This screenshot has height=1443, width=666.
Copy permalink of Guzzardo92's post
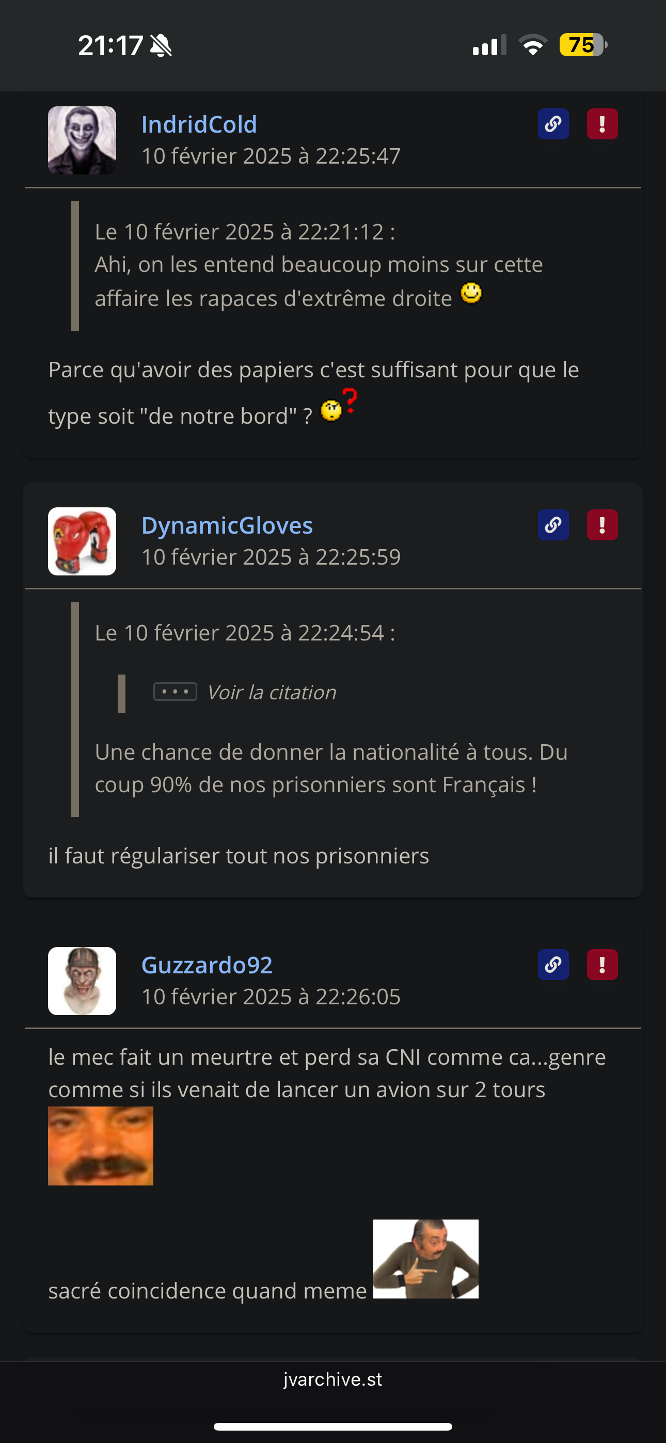553,965
